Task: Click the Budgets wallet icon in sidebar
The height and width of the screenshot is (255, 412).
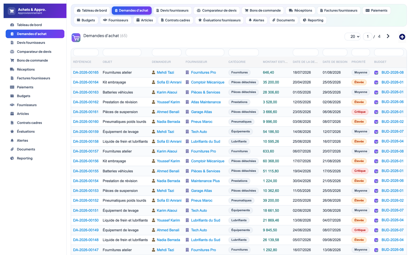Action: (12, 96)
